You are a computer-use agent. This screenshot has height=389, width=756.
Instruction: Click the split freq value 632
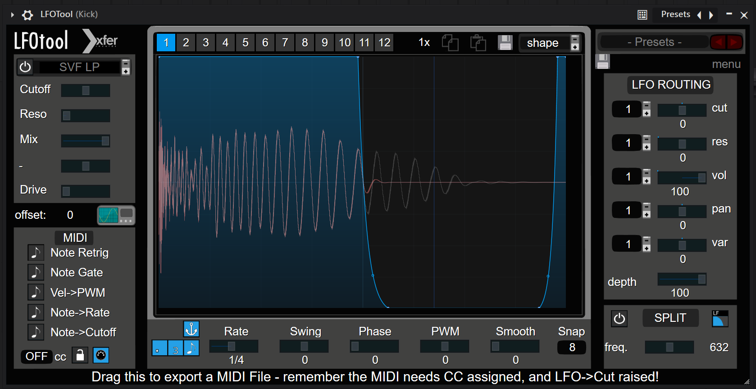pyautogui.click(x=719, y=347)
